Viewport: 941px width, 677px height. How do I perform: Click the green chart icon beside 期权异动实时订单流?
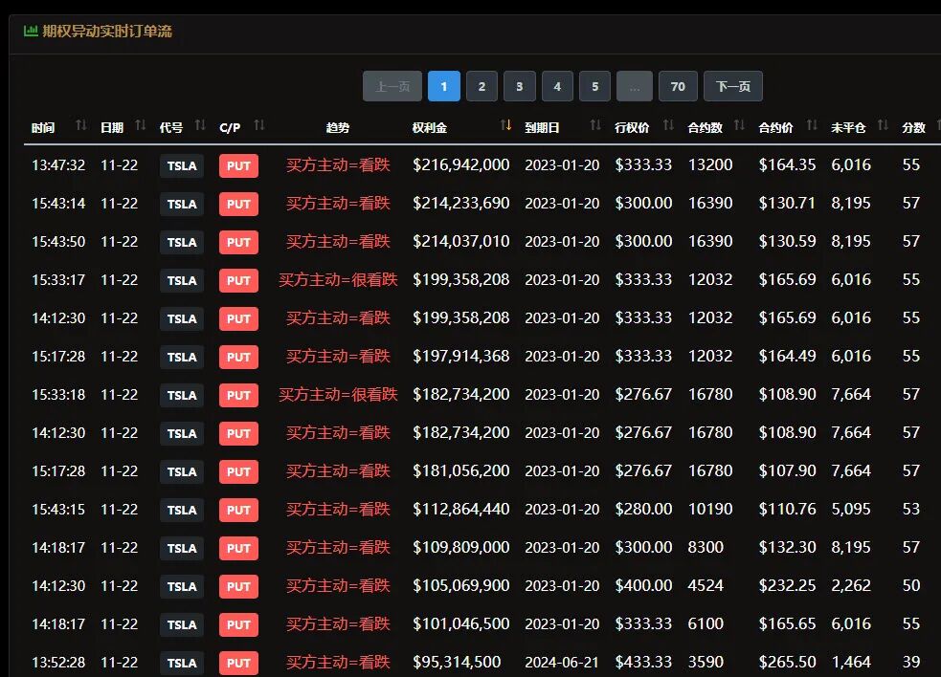click(x=31, y=31)
